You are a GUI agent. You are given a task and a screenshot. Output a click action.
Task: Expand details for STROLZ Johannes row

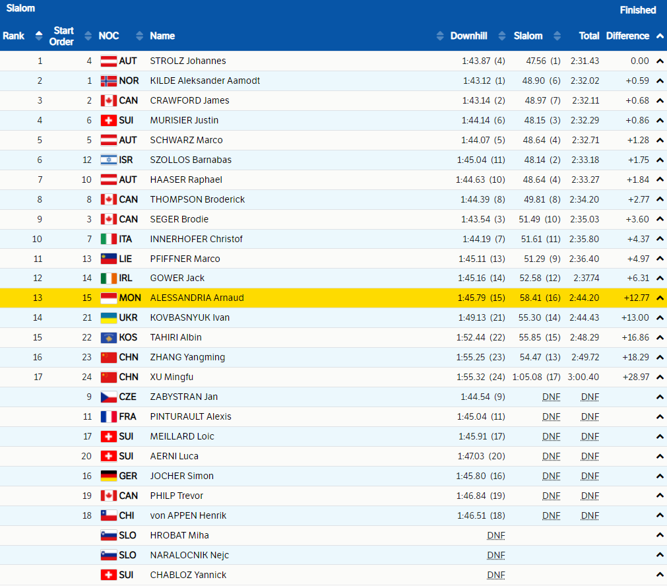coord(659,61)
